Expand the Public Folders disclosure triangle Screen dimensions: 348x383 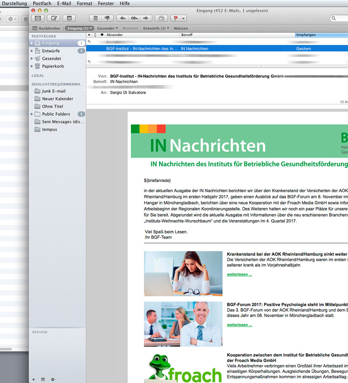point(32,114)
